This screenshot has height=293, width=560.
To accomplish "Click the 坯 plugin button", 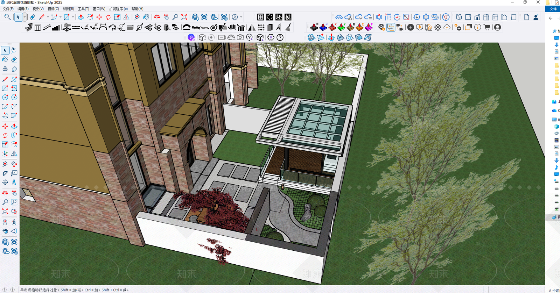I will coord(279,17).
